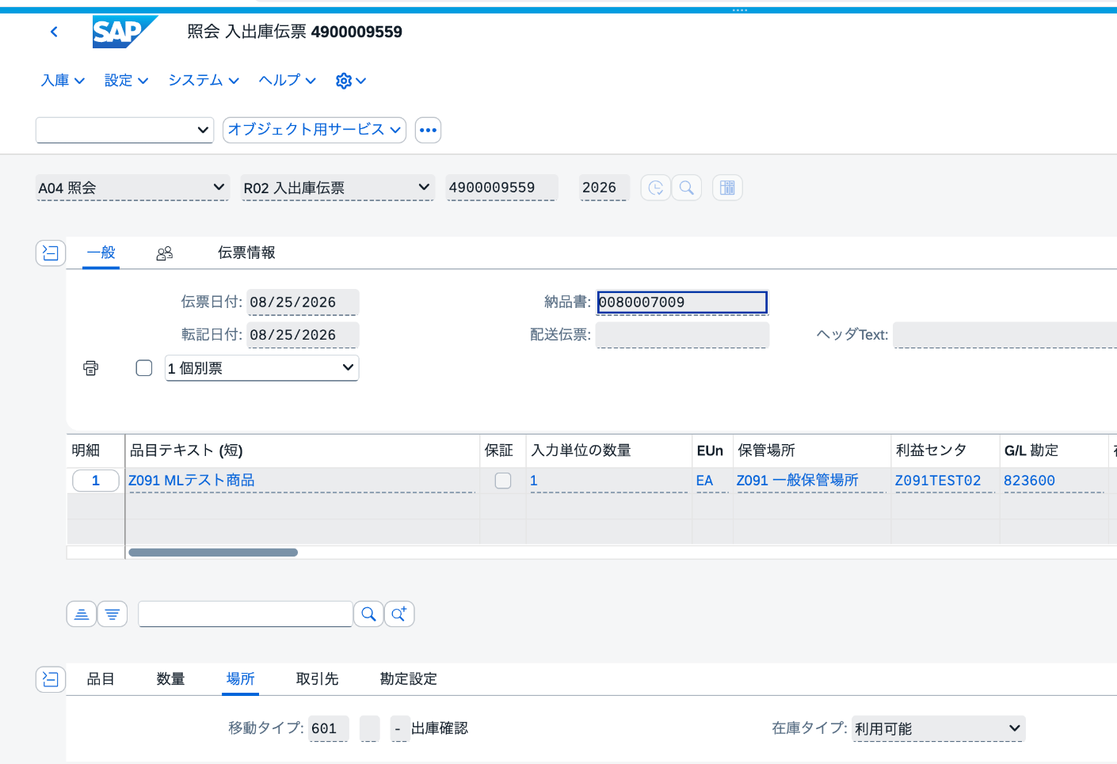Click the execute clock icon

coord(655,188)
